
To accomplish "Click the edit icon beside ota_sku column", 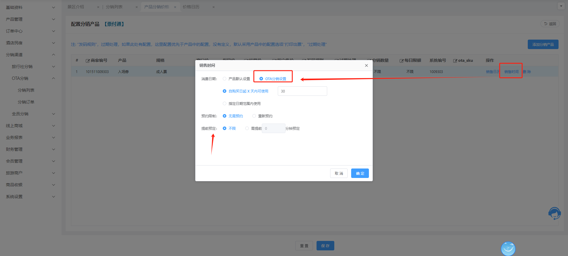I will [x=455, y=61].
